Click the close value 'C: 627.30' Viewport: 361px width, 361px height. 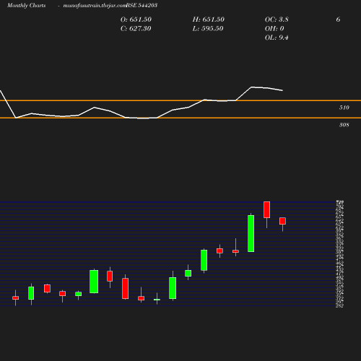136,28
